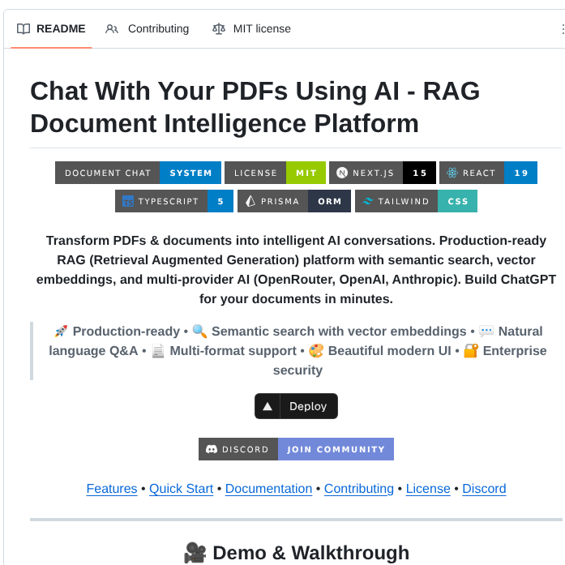The image size is (565, 565).
Task: Click the TypeScript 5 badge
Action: 174,201
